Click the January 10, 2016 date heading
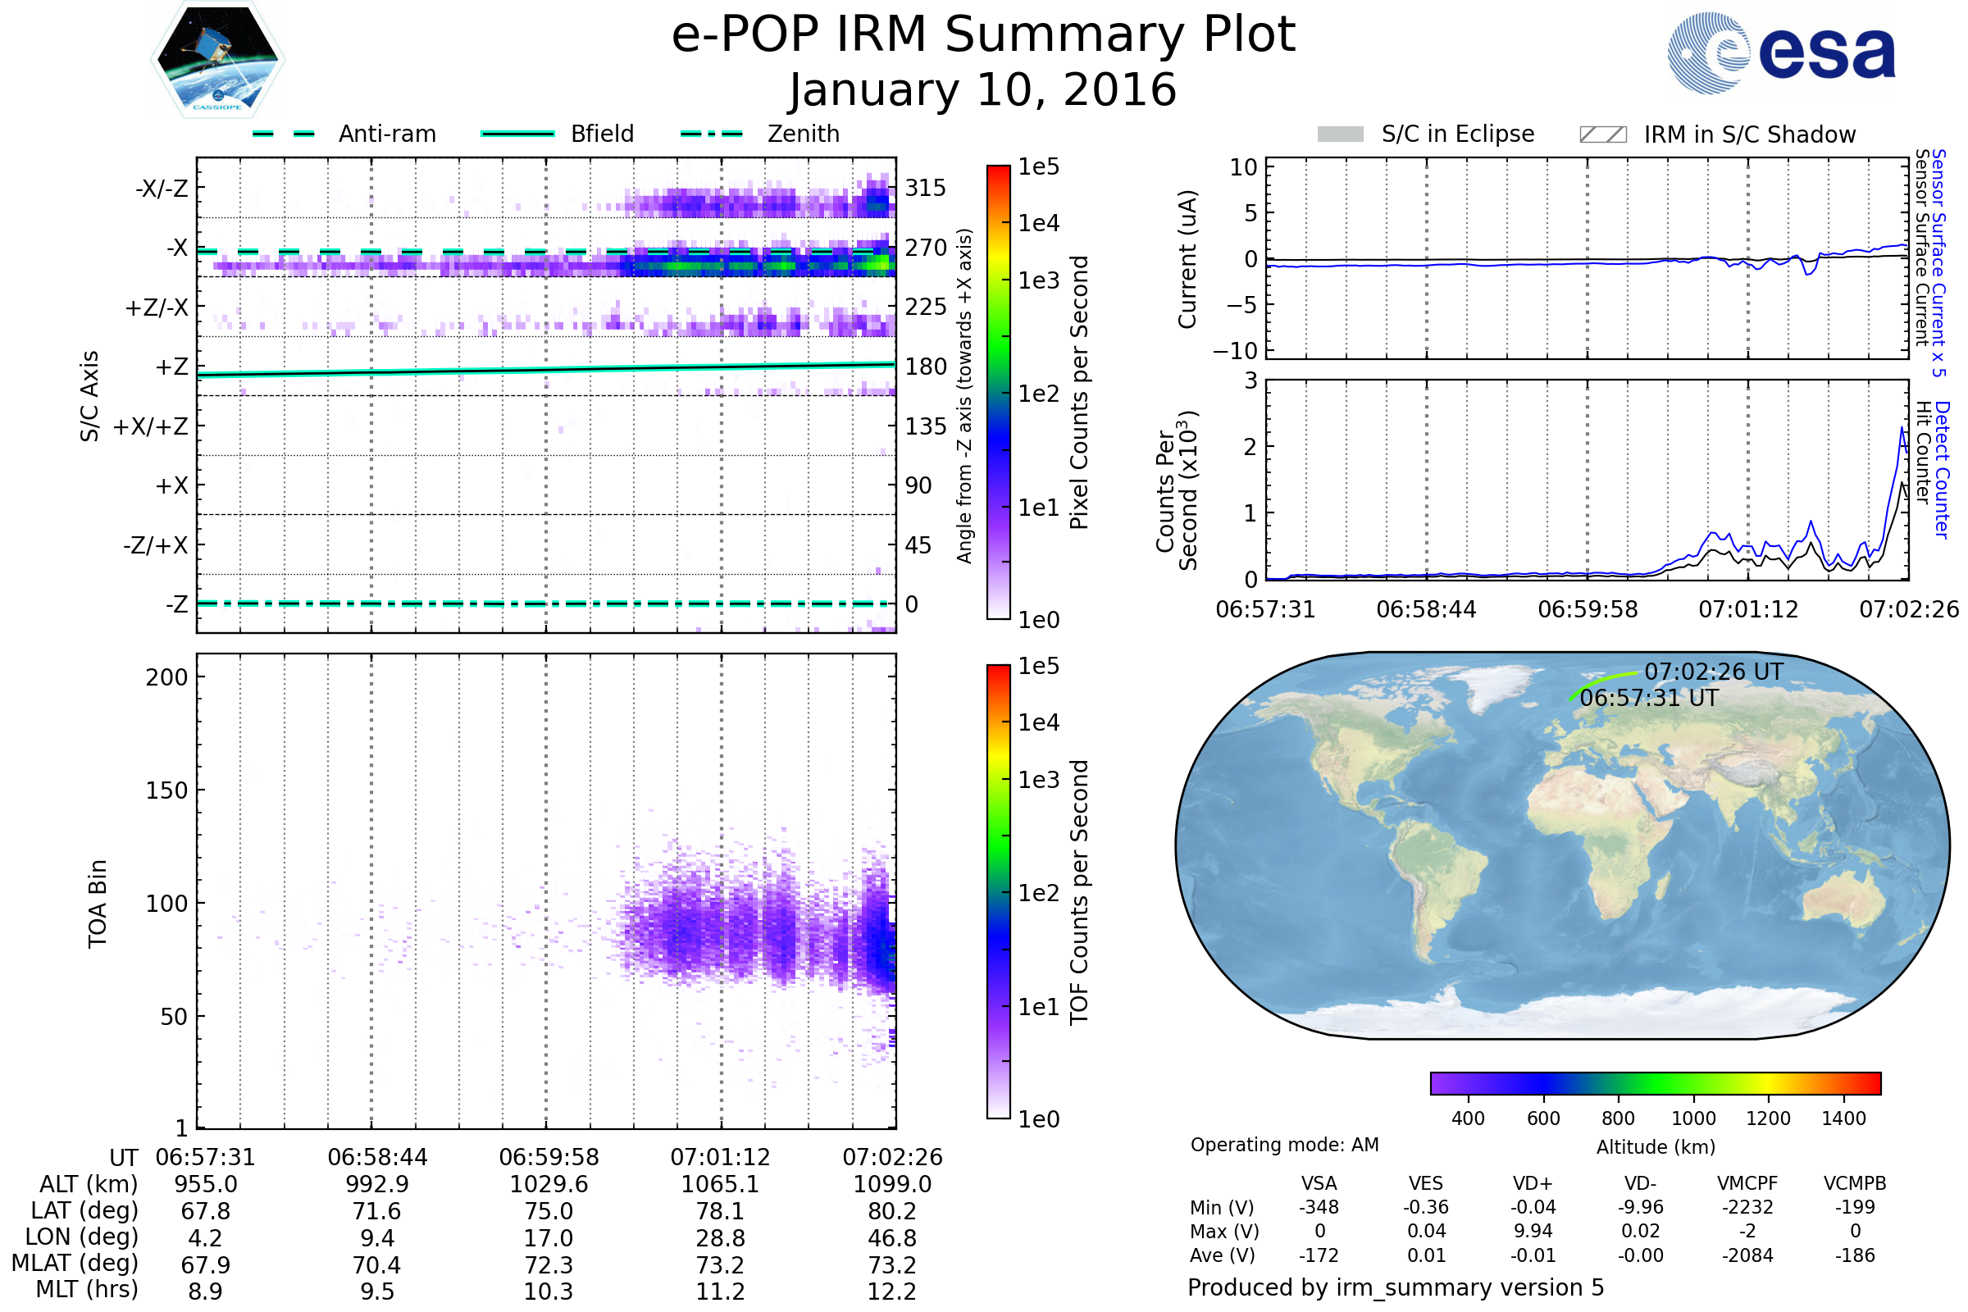Image resolution: width=1968 pixels, height=1312 pixels. pos(983,90)
